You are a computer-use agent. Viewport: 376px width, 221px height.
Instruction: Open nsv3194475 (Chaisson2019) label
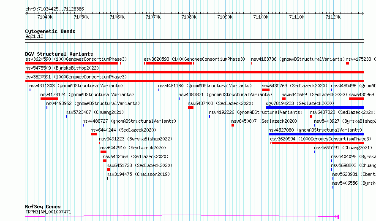(x=138, y=174)
